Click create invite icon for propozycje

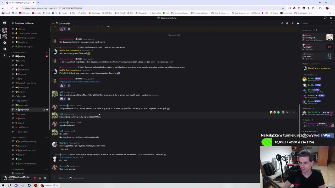pos(44,110)
